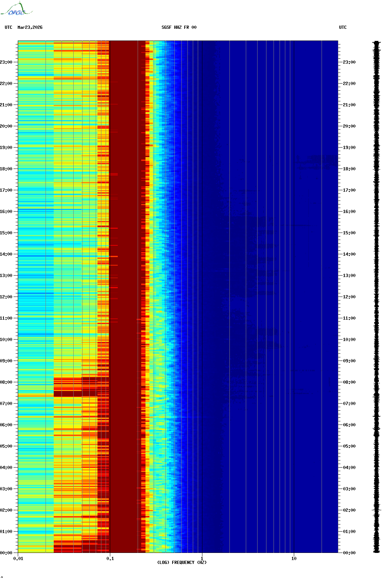Click the 01:00 label on the left time axis
This screenshot has width=392, height=581.
coord(6,532)
